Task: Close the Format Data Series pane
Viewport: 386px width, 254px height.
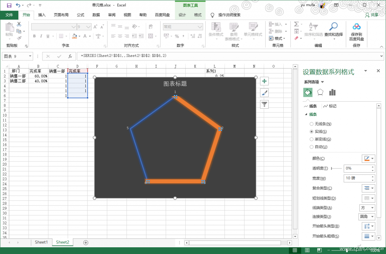Action: click(x=378, y=71)
